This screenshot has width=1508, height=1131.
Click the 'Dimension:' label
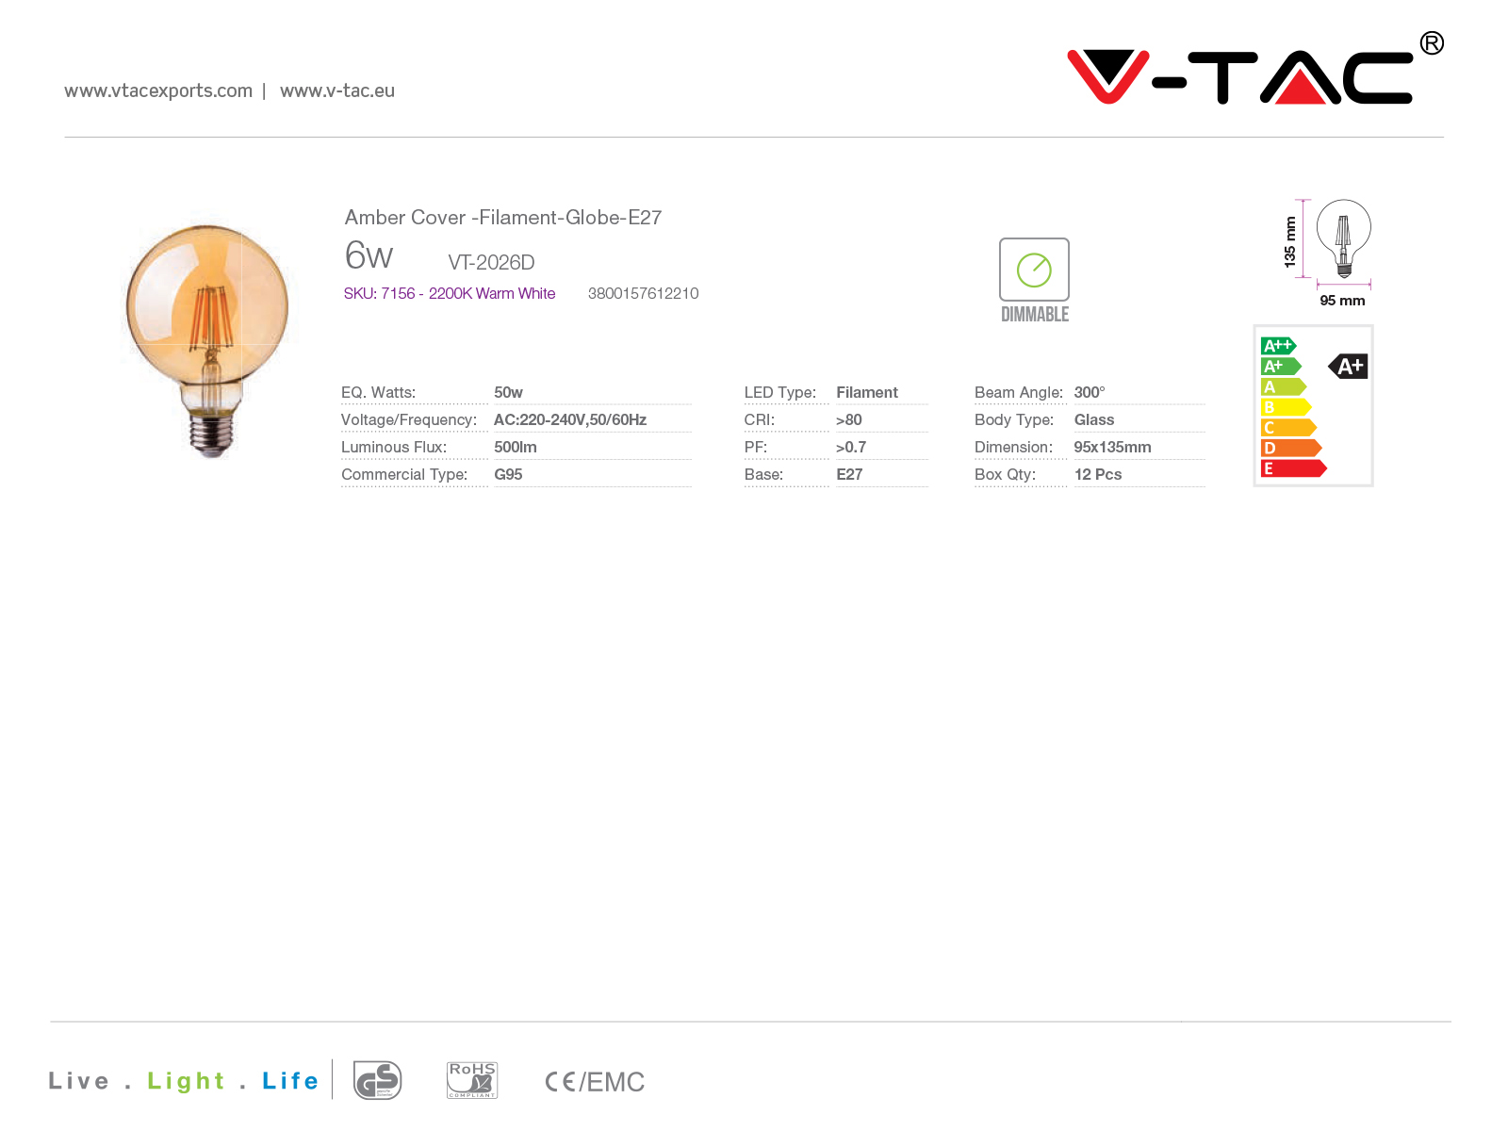tap(1013, 447)
